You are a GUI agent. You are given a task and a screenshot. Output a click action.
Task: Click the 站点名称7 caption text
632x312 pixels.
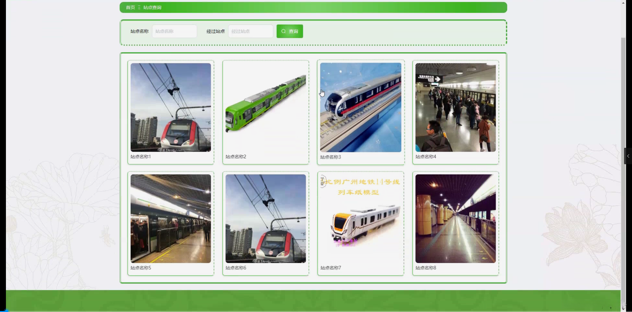pos(330,268)
